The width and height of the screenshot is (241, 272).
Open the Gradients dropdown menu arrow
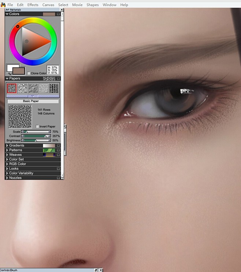(59, 146)
